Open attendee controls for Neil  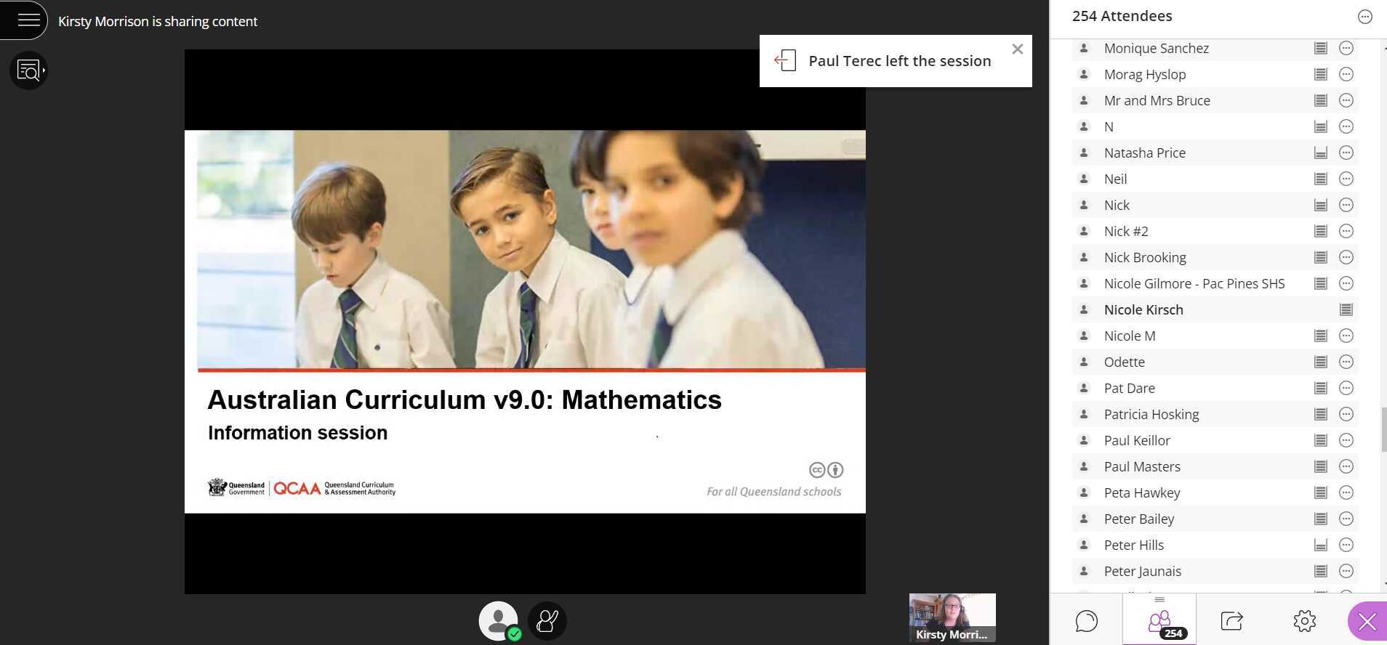[1346, 179]
